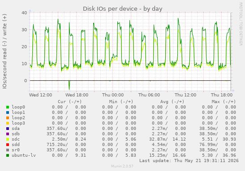The image size is (245, 171).
Task: Click the 'Thu 06:00' time axis label
Action: [x=149, y=95]
